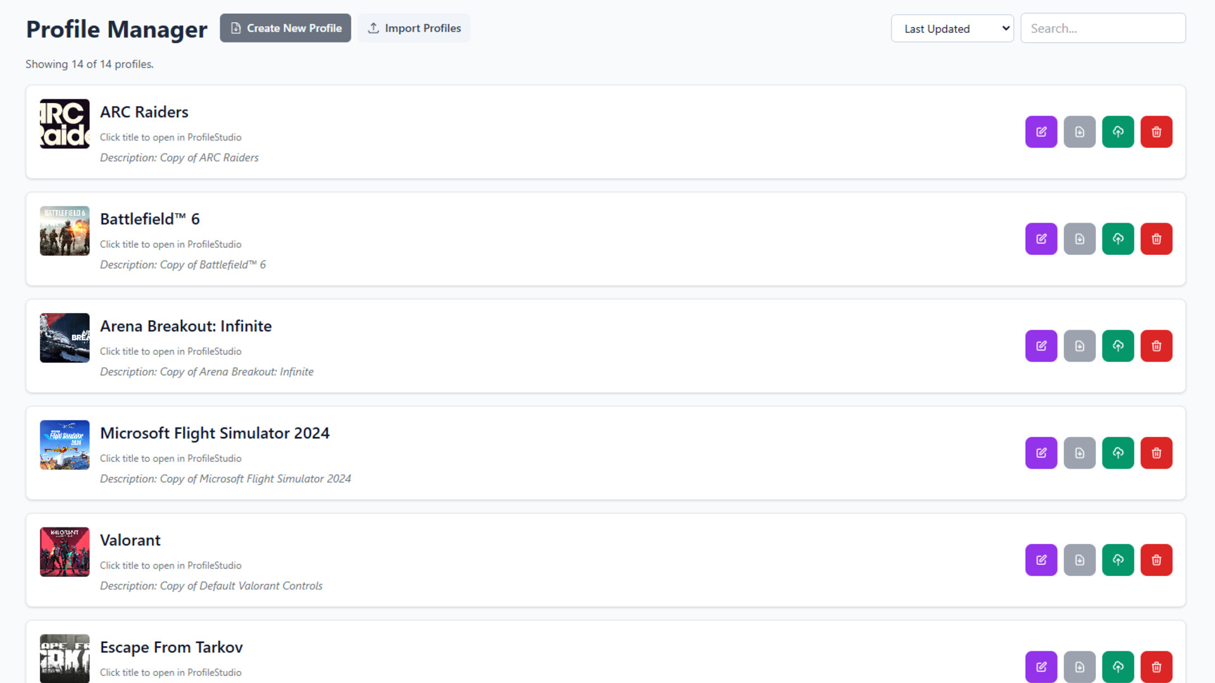Edit the ARC Raiders profile
Screen dimensions: 1215x683
click(x=1041, y=132)
